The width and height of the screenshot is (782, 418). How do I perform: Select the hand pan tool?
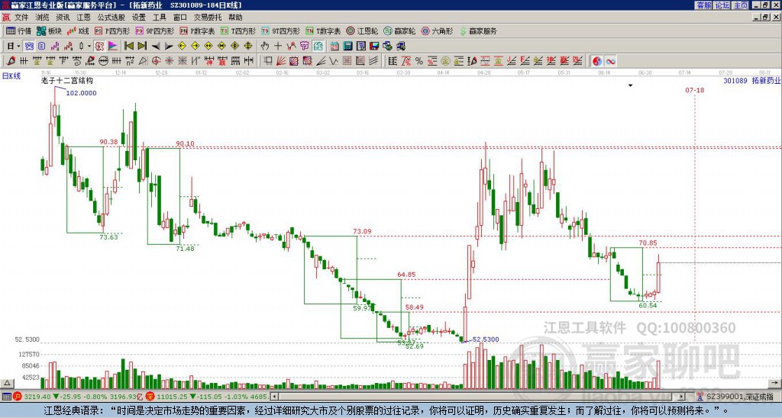[265, 46]
